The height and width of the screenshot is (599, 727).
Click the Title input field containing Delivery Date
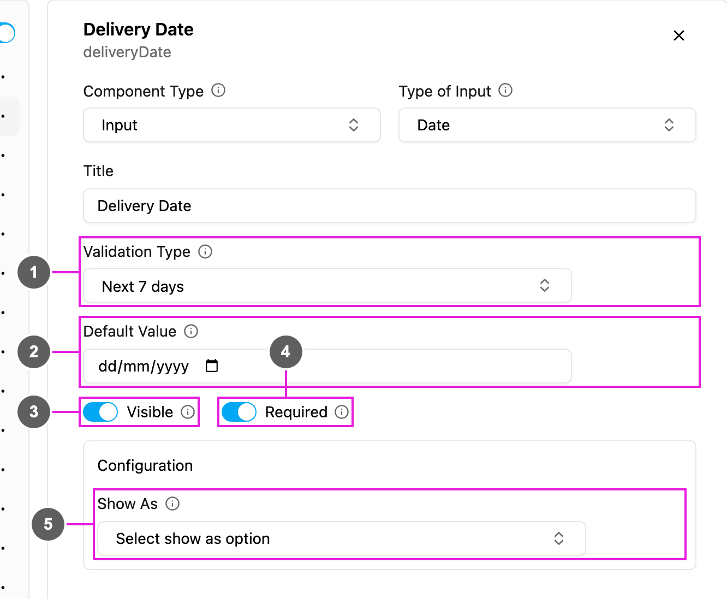[390, 206]
